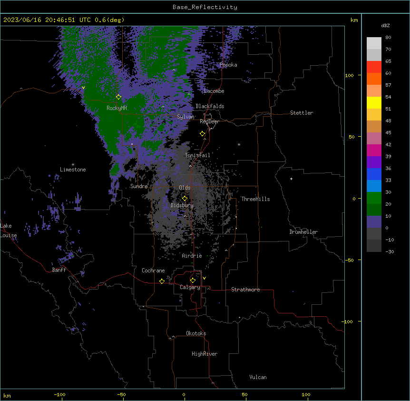Click the km unit label at top right

pos(354,20)
